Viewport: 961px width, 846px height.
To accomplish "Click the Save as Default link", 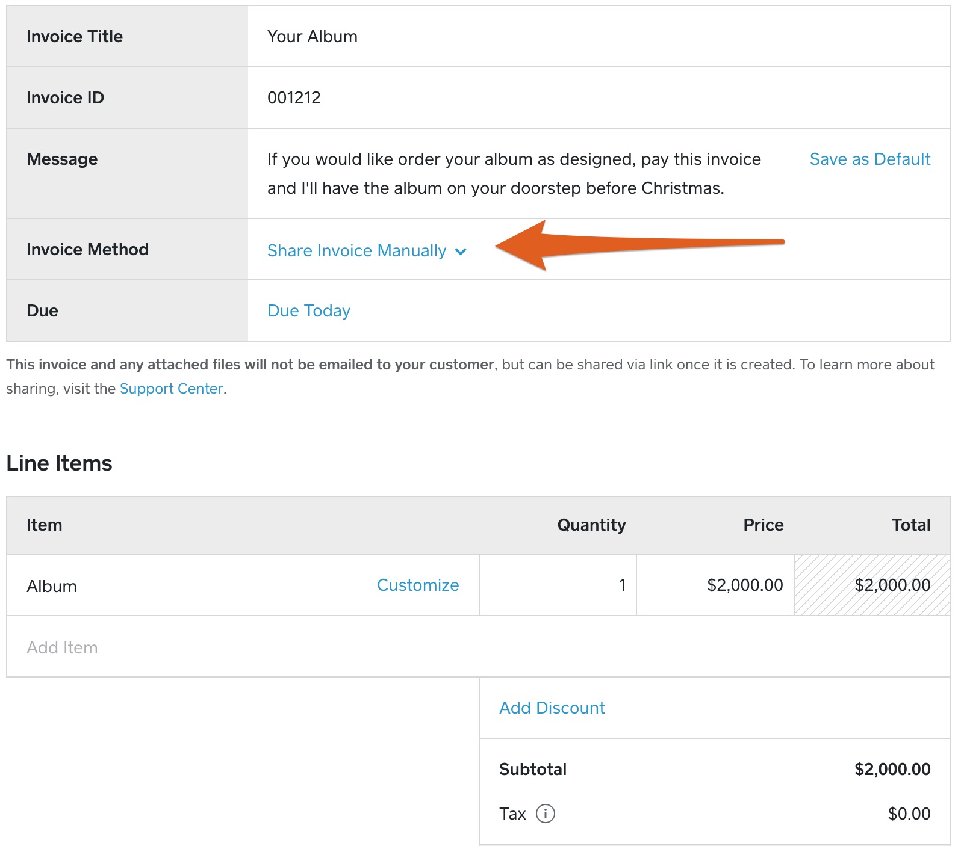I will (x=869, y=159).
